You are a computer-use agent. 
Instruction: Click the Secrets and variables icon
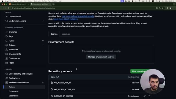[x=7, y=82]
